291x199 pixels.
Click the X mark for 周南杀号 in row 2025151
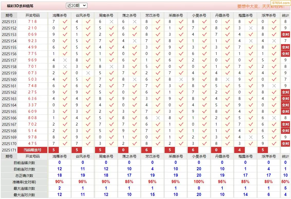(111, 22)
